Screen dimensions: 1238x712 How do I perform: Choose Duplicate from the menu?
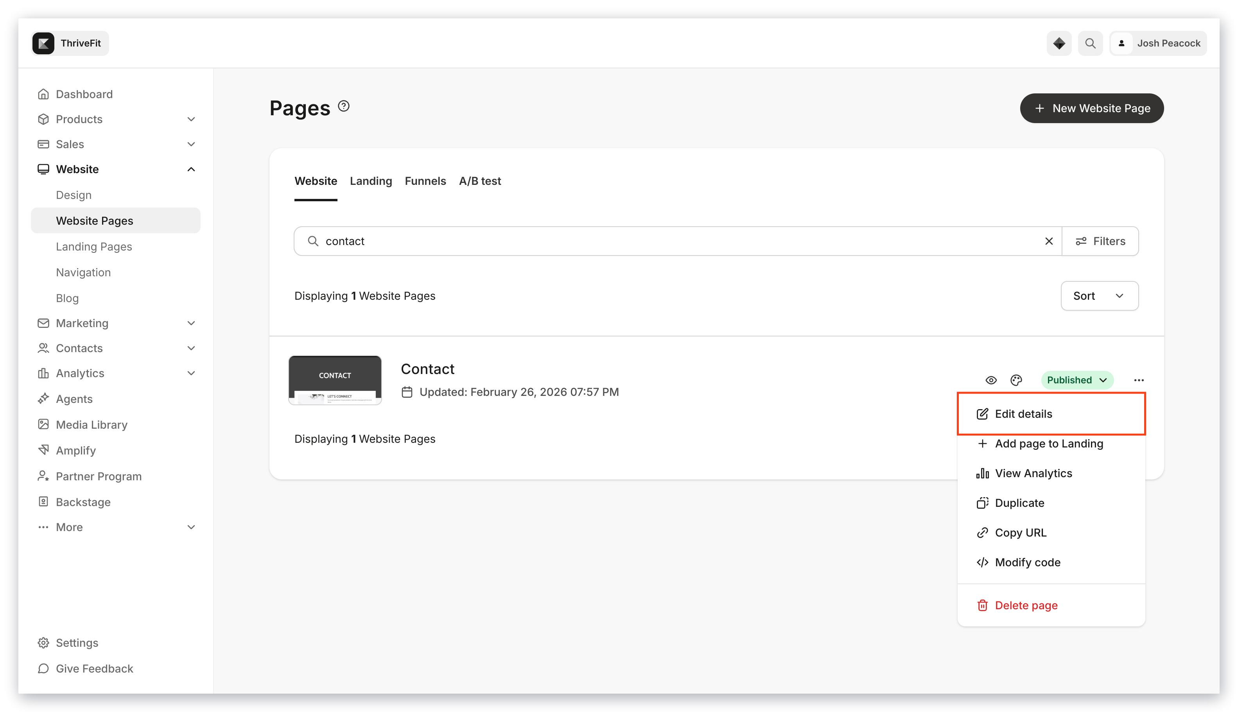1051,503
